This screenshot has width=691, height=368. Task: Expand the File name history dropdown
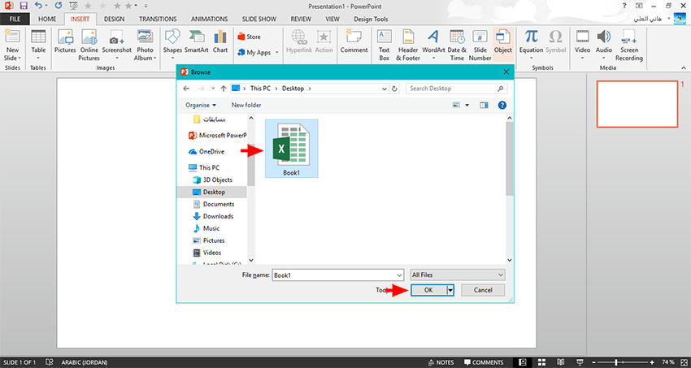click(x=400, y=275)
